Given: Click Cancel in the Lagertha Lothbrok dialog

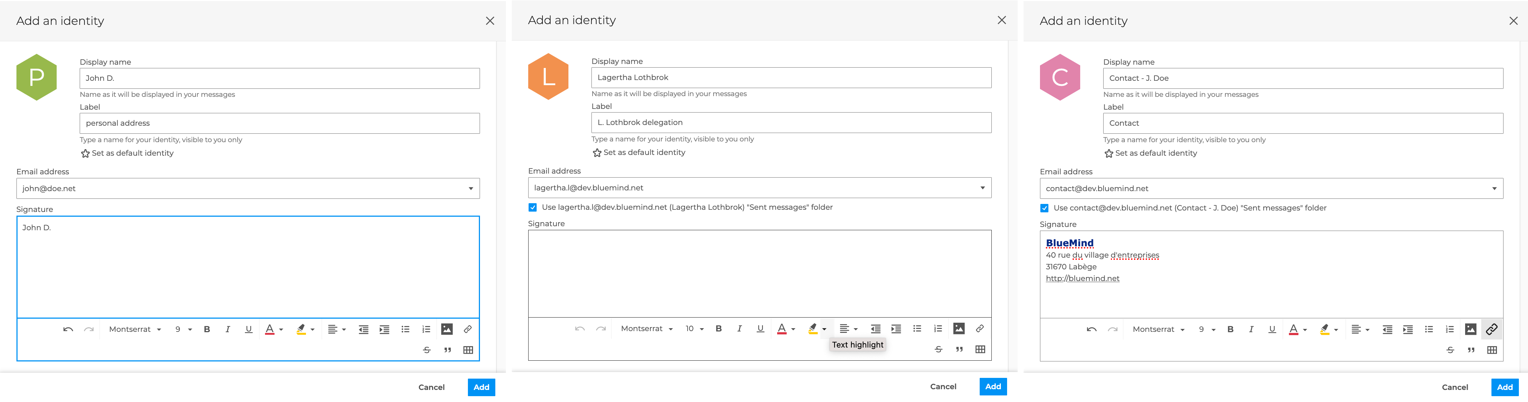Looking at the screenshot, I should pos(942,387).
